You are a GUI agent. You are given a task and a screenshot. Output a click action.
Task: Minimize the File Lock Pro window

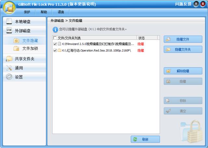[x=196, y=4]
